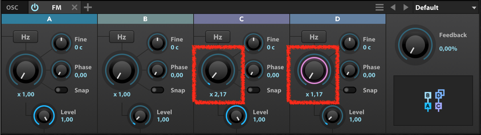
Task: Enable Snap switch for operator A
Action: pyautogui.click(x=61, y=90)
